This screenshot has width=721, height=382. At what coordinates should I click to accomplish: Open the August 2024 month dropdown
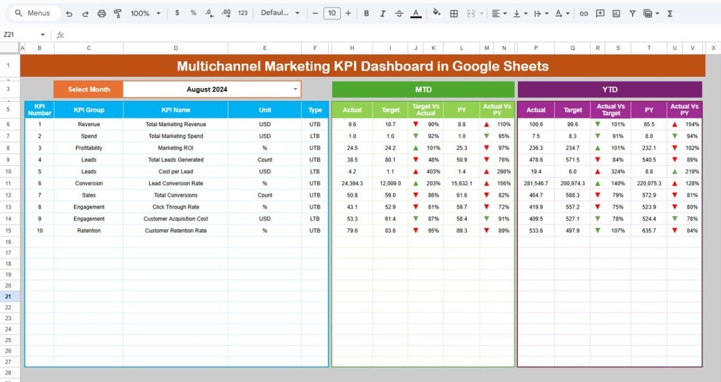click(x=295, y=89)
